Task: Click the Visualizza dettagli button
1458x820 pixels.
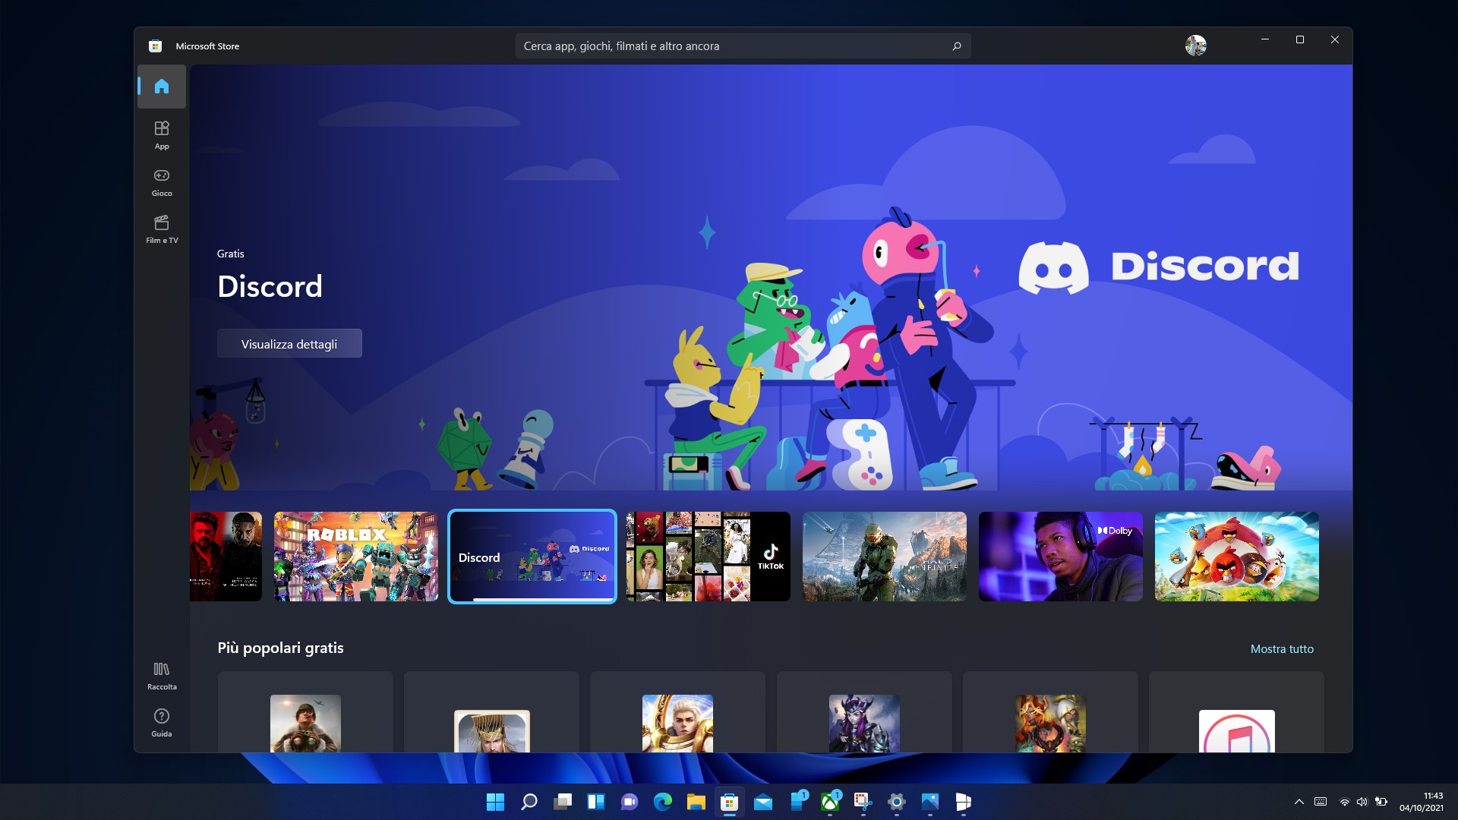Action: coord(289,344)
